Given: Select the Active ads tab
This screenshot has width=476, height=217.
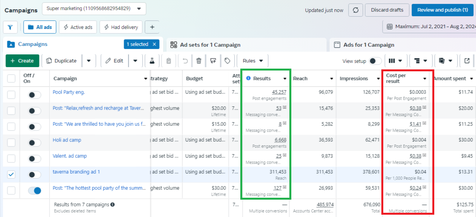Looking at the screenshot, I should (78, 27).
